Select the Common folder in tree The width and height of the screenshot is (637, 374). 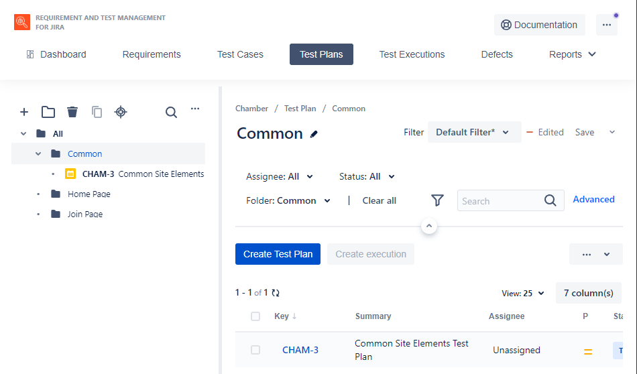[84, 154]
